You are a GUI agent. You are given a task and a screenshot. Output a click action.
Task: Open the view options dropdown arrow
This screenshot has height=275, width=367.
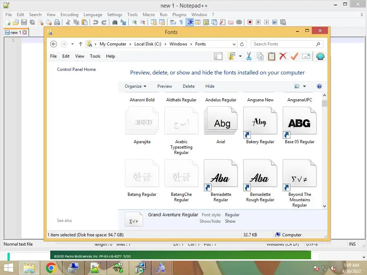pyautogui.click(x=304, y=86)
